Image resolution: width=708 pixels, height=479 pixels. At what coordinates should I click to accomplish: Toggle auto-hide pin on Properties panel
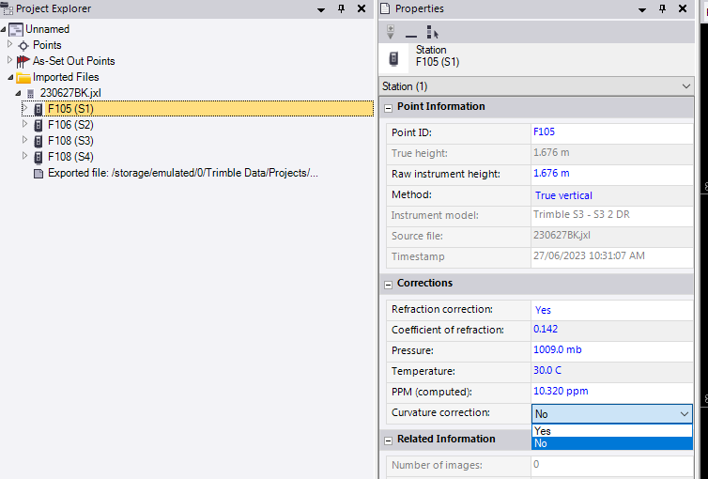coord(662,8)
